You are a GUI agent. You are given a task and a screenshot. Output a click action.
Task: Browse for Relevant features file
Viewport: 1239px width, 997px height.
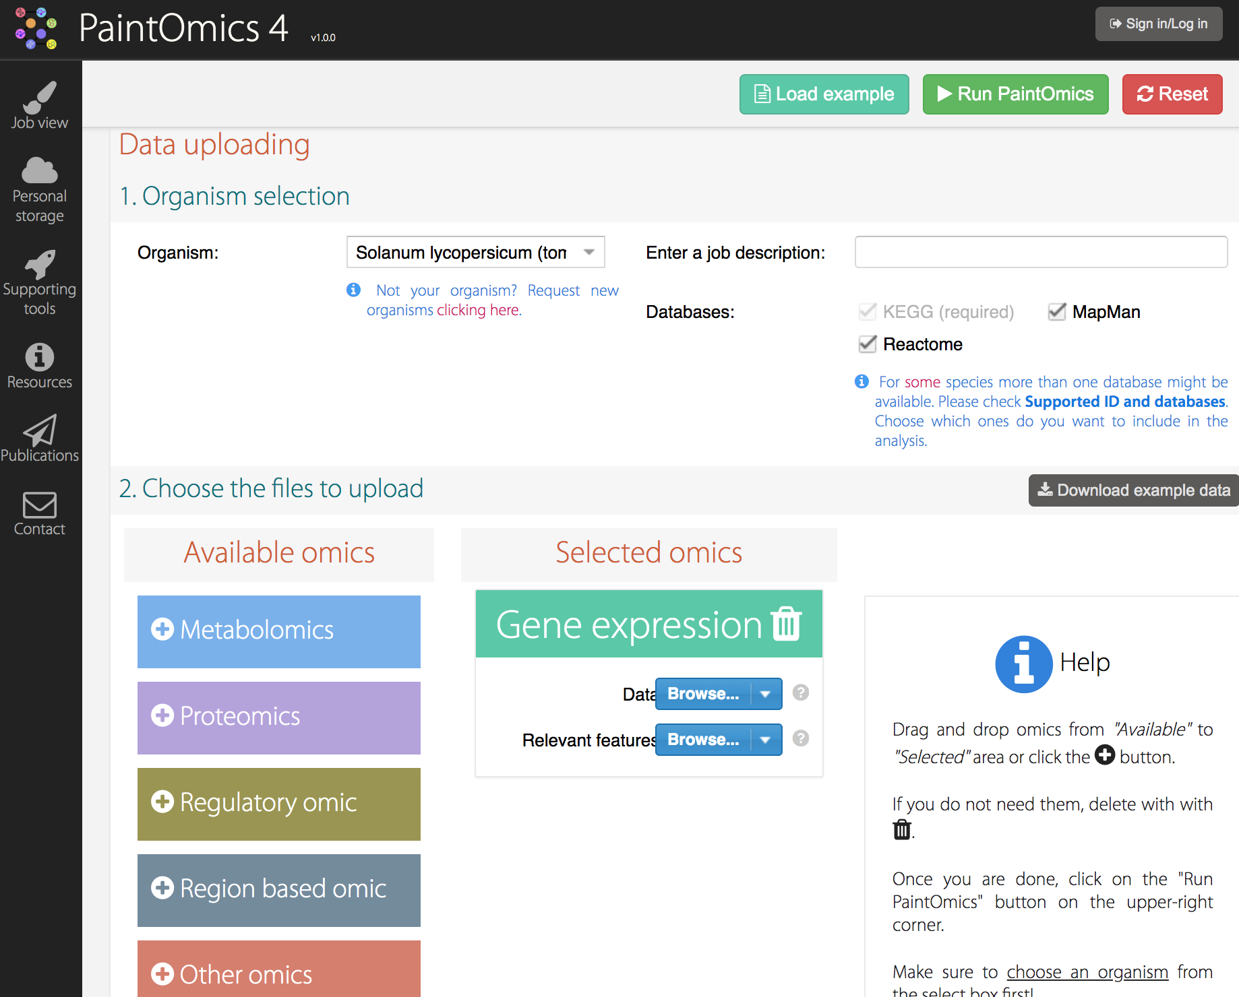coord(703,740)
